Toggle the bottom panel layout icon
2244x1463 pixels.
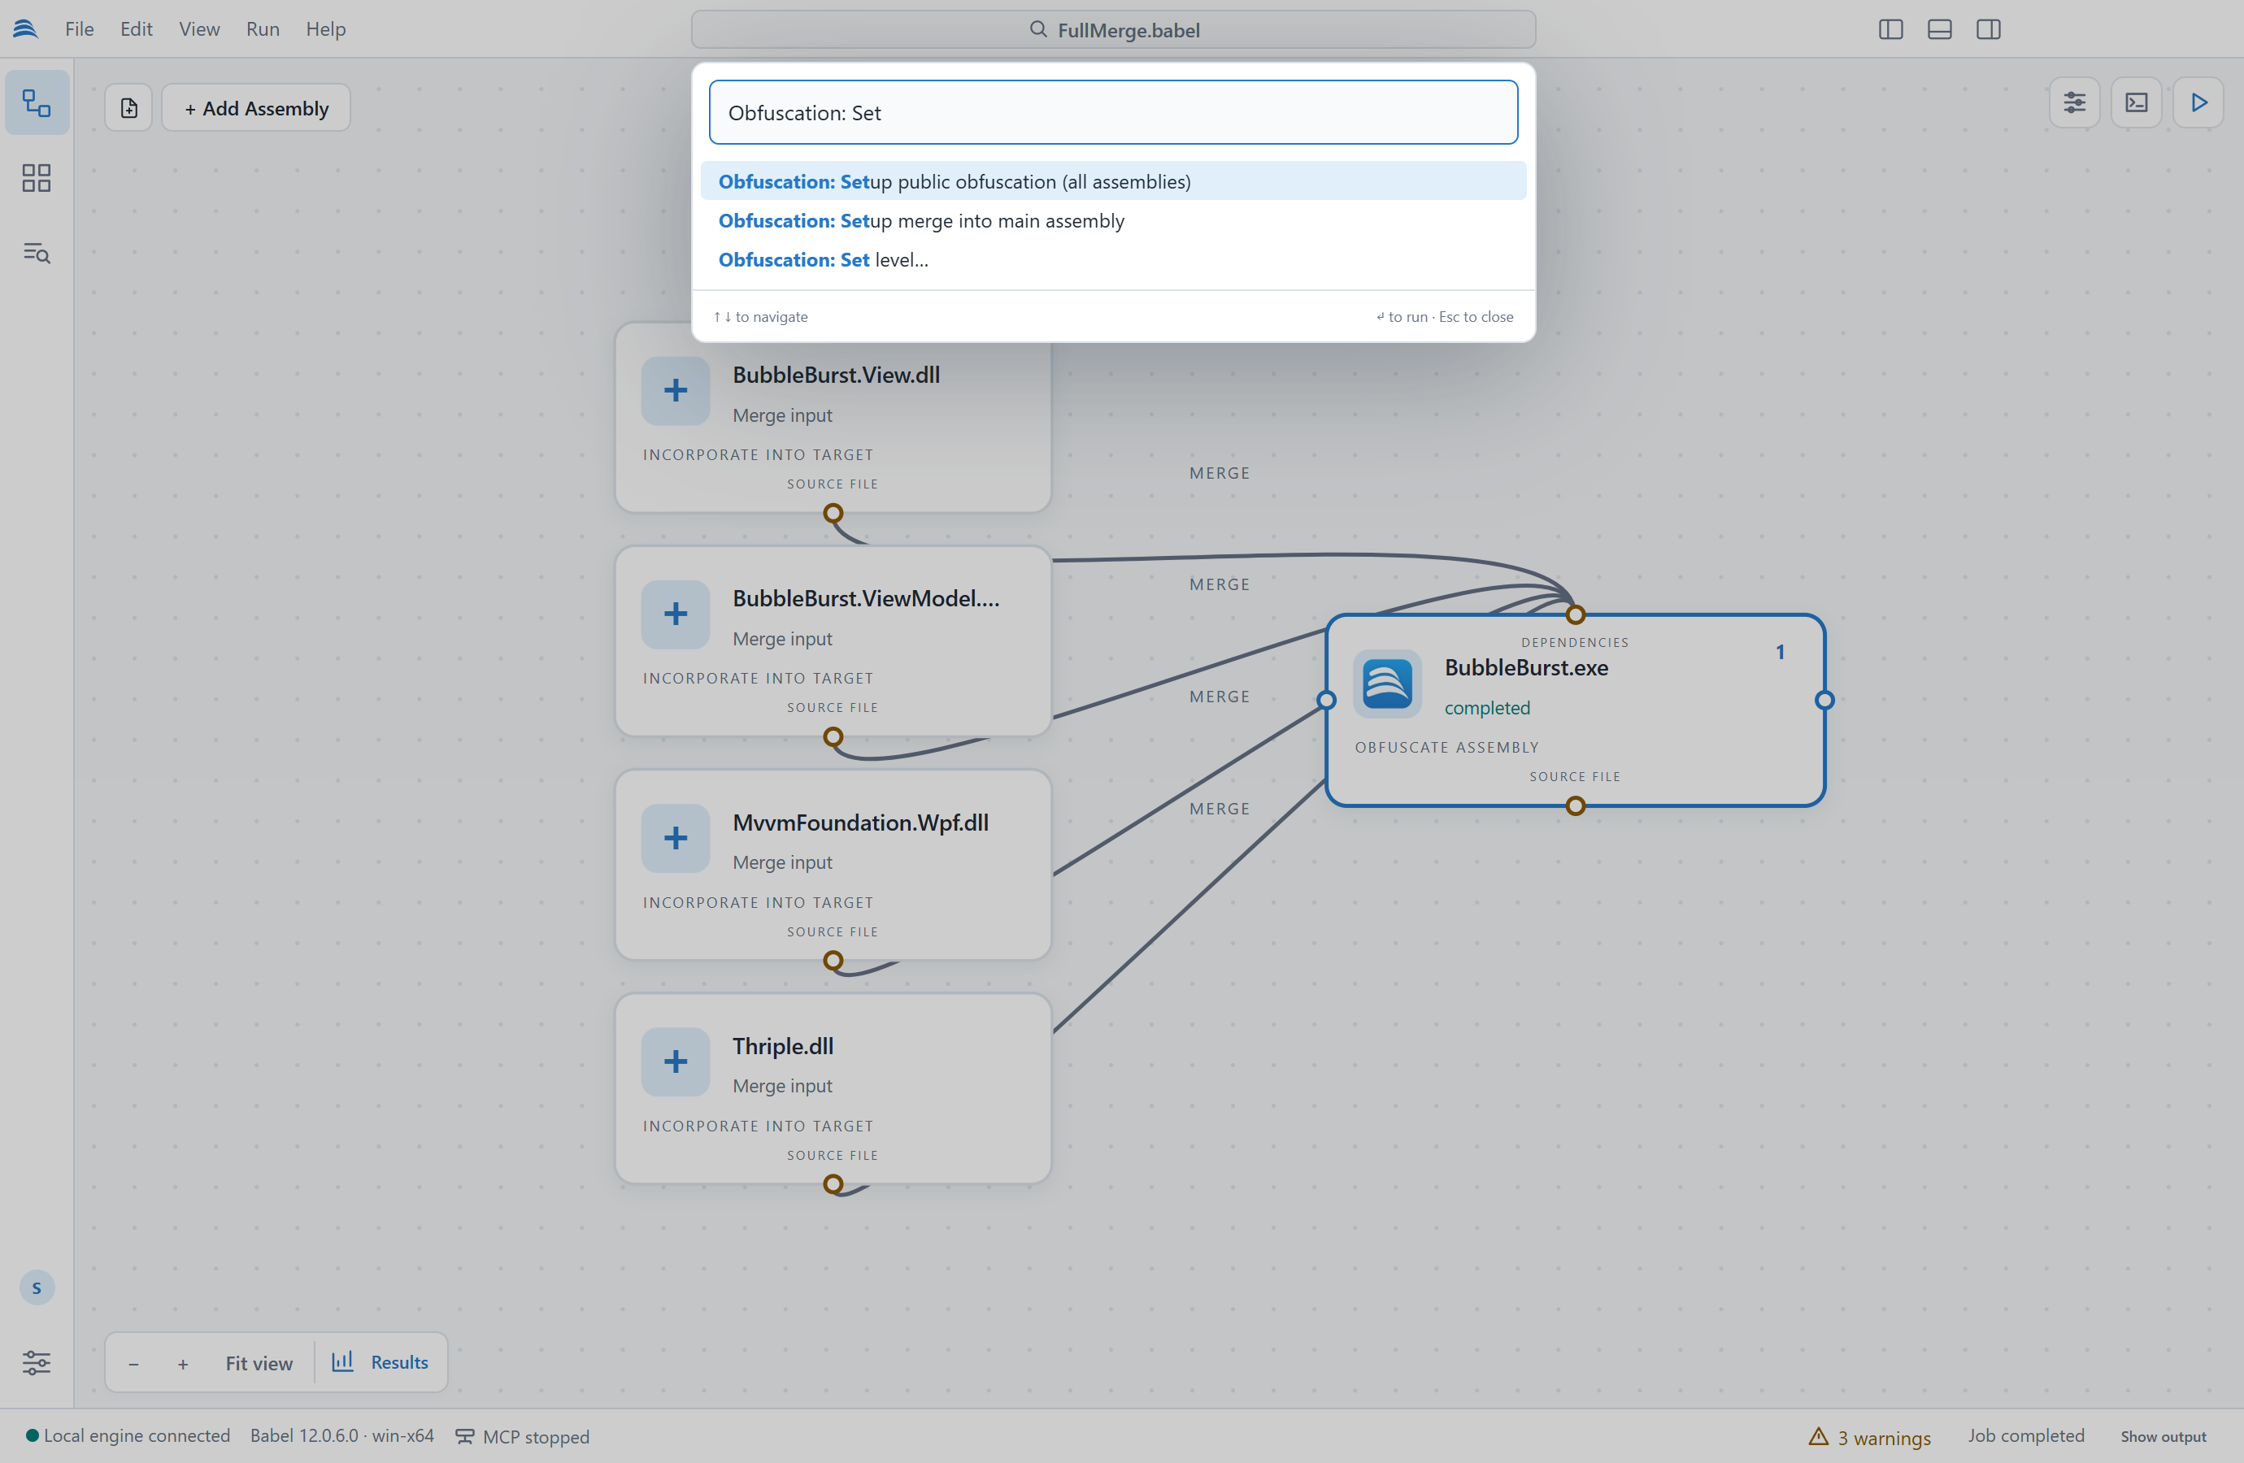pyautogui.click(x=1939, y=29)
